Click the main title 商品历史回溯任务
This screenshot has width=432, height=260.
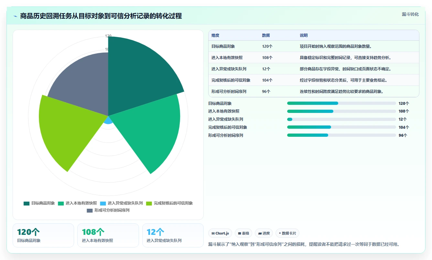click(x=101, y=16)
